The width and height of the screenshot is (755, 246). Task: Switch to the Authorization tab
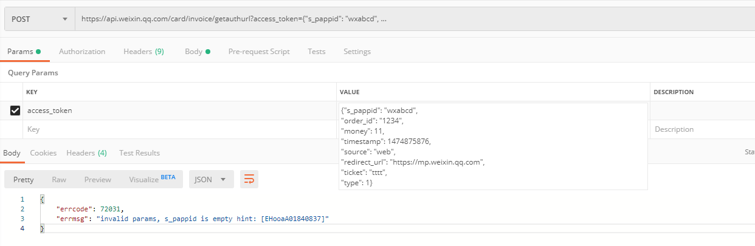coord(82,52)
